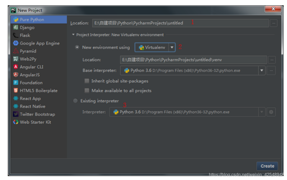Click the PyCharm logo in title bar

pos(13,10)
